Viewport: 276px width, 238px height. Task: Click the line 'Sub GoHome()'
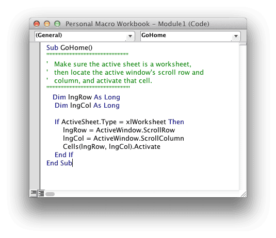tap(69, 47)
